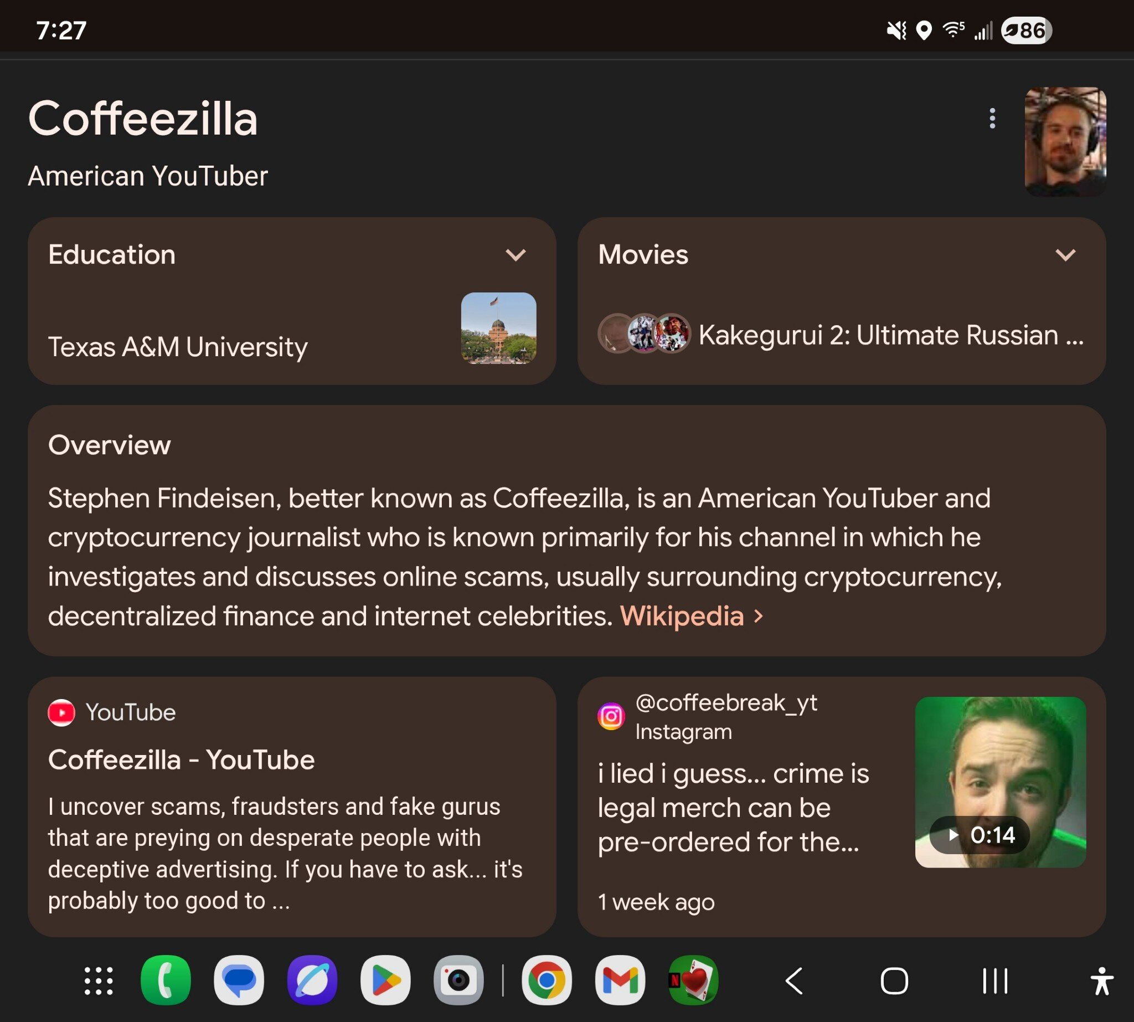Open the app drawer grid icon

(99, 981)
